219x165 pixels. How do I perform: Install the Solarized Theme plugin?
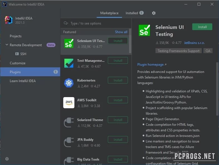118,120
